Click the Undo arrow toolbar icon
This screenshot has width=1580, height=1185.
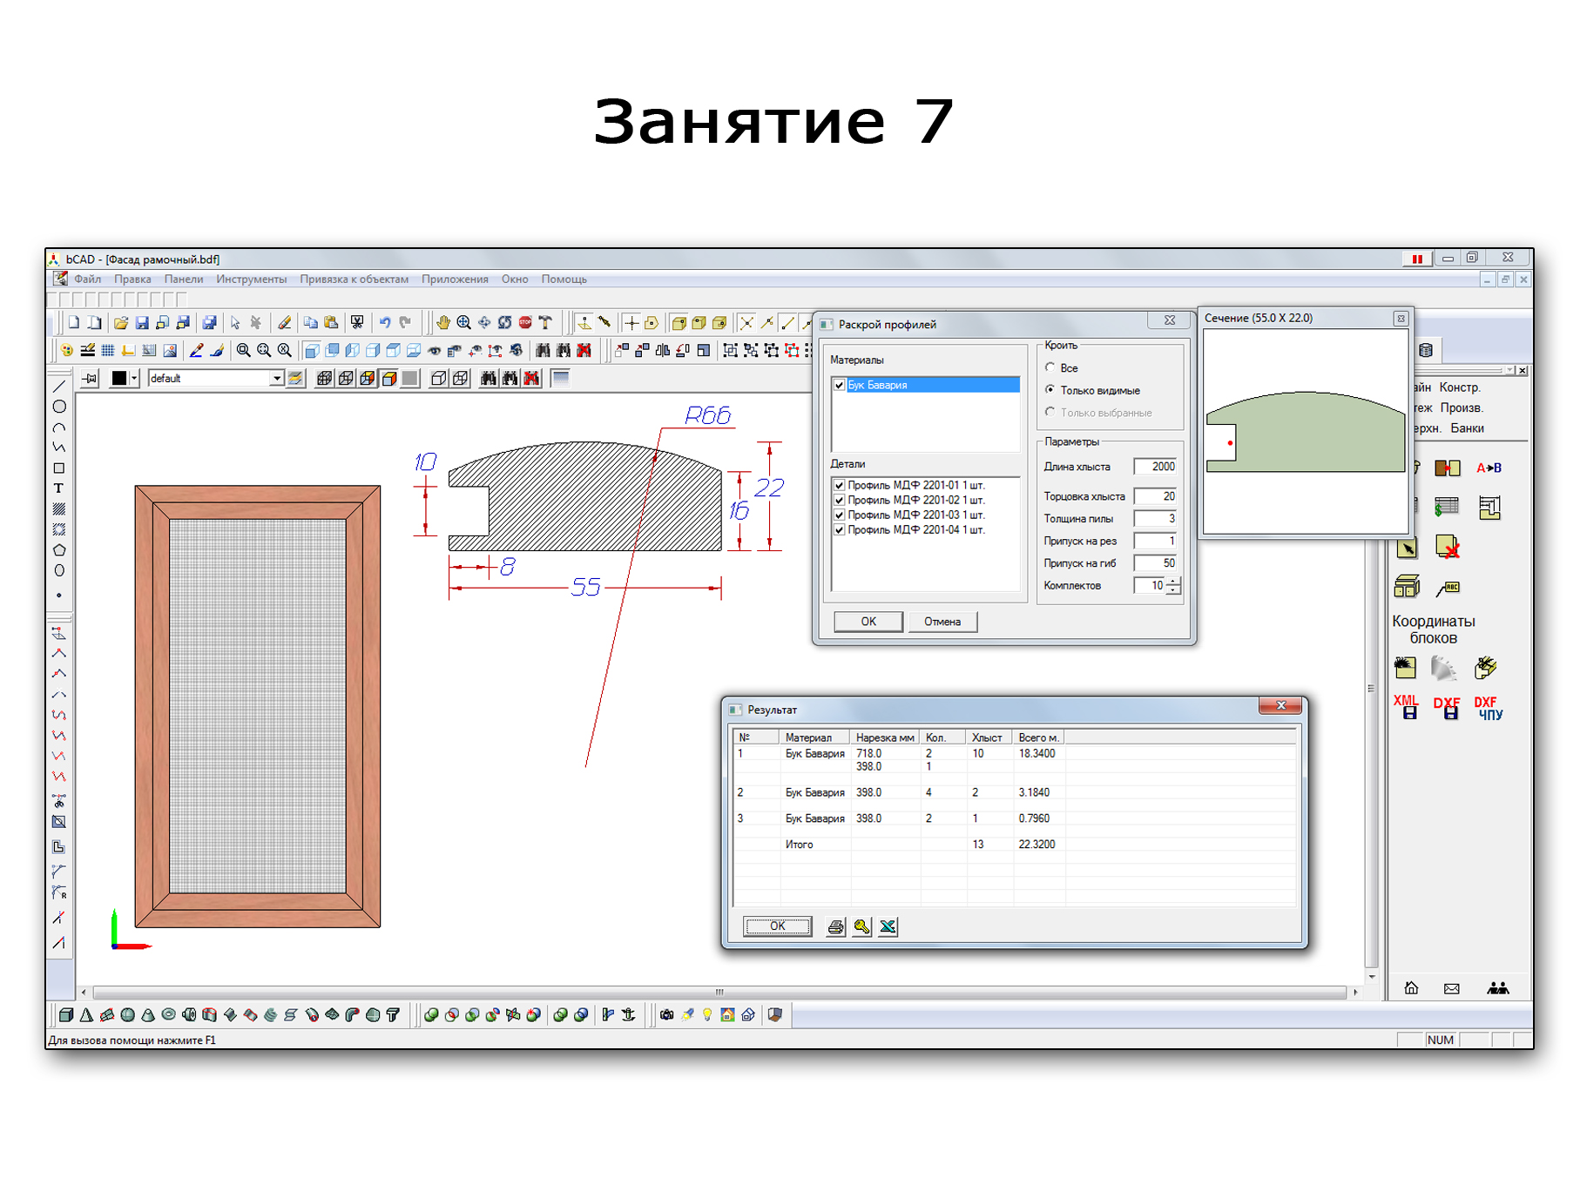(384, 323)
